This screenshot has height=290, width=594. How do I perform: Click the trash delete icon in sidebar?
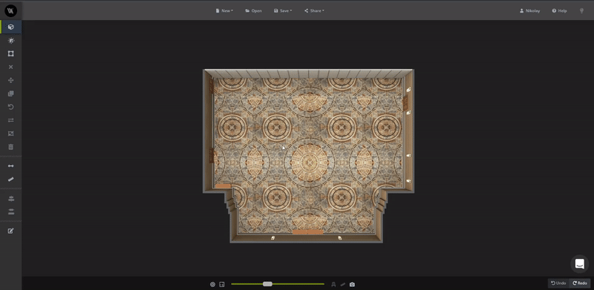coord(11,147)
